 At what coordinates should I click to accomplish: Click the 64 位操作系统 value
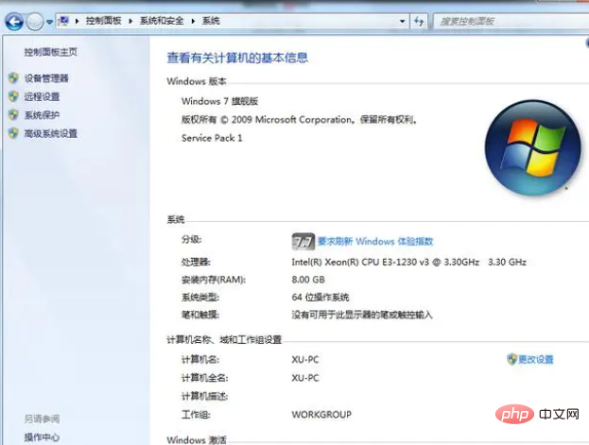click(320, 297)
